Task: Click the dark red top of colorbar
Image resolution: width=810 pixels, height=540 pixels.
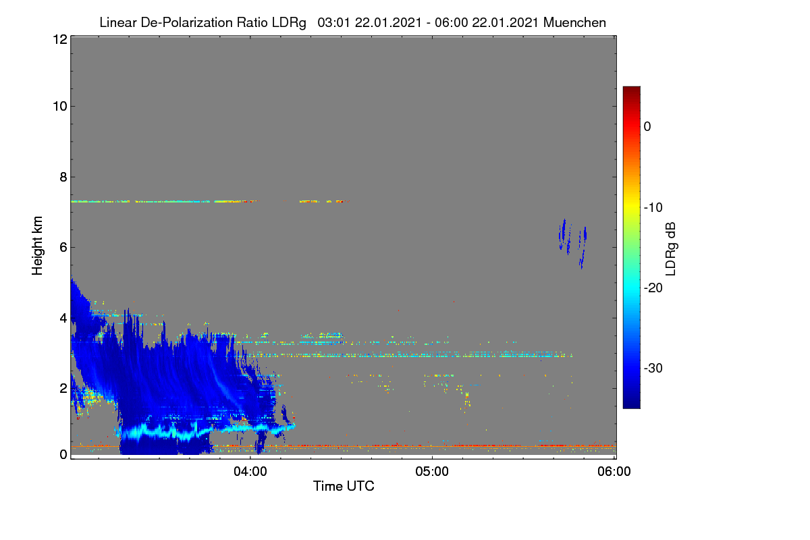Action: tap(631, 91)
